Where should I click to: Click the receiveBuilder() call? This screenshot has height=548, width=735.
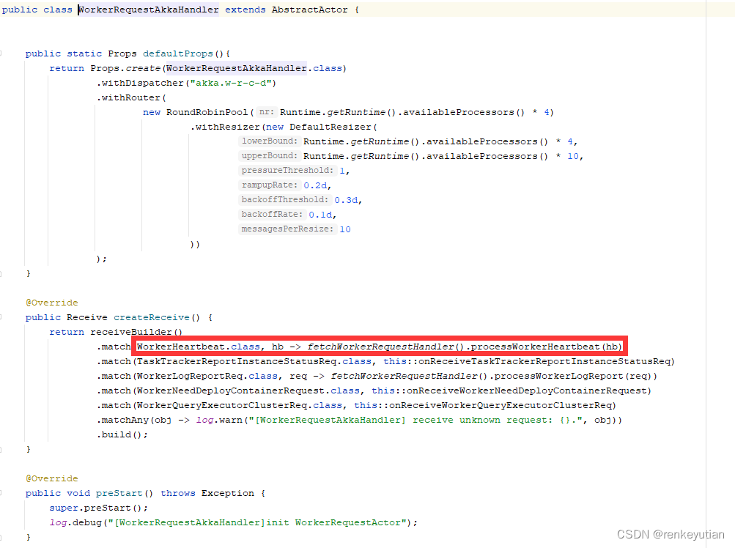click(x=136, y=332)
